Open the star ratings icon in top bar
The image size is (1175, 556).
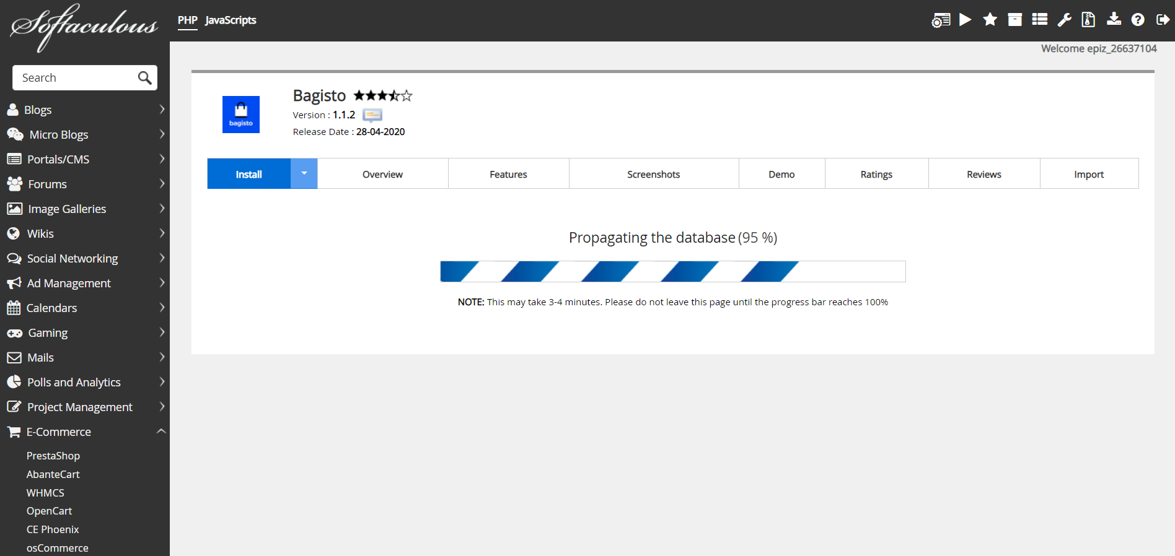990,20
